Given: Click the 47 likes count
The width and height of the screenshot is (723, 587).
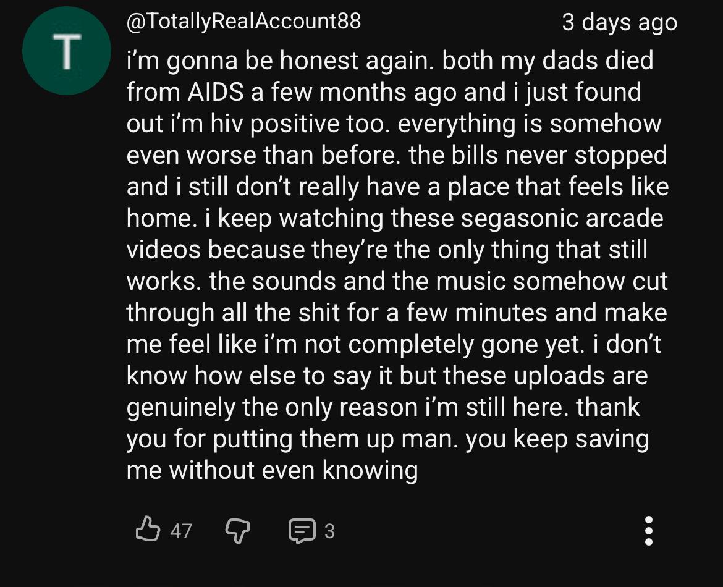Looking at the screenshot, I should (x=180, y=531).
